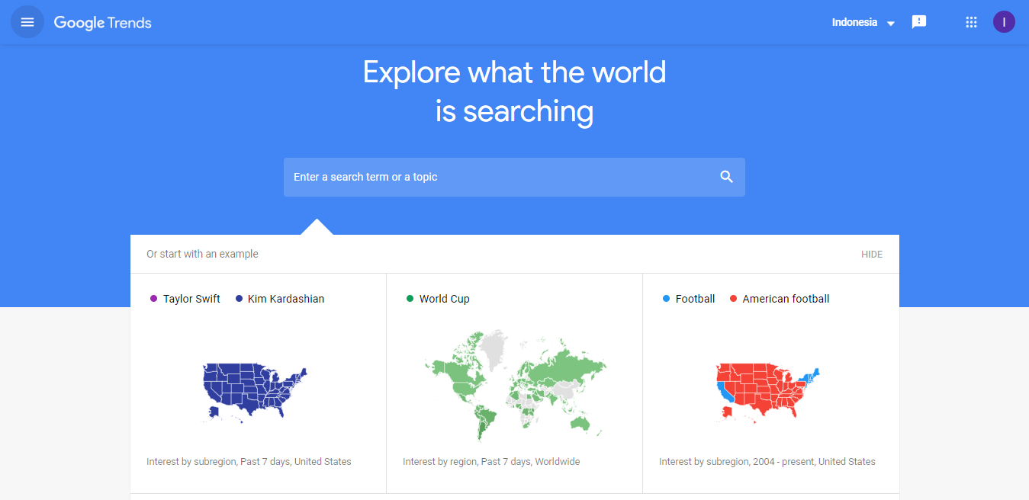
Task: Click the Football term label
Action: 695,299
